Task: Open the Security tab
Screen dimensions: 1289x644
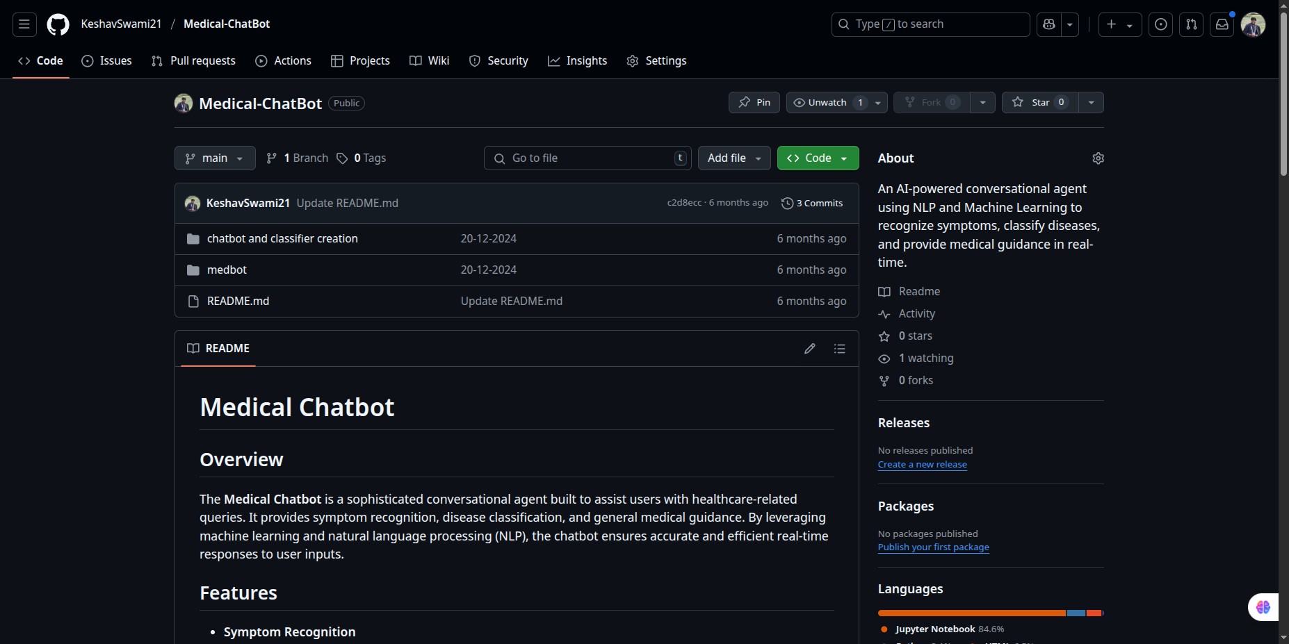Action: [x=498, y=61]
